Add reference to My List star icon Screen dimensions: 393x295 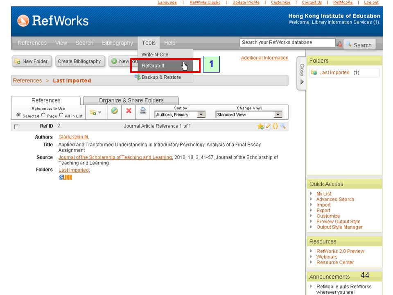(260, 126)
